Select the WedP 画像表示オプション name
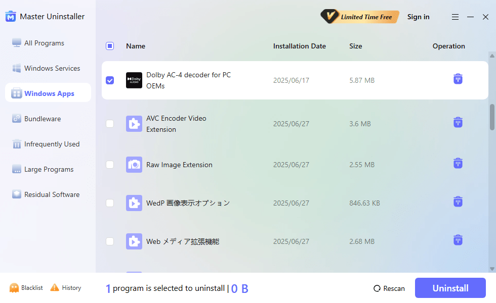496x303 pixels. pos(188,203)
